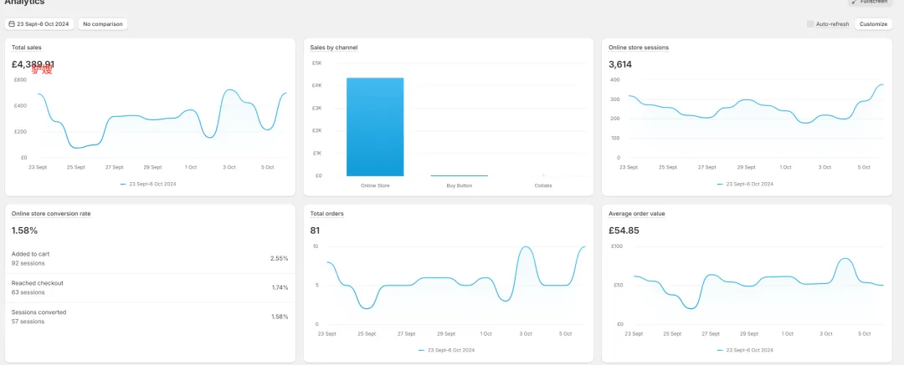Select the Reached checkout row
Screen dimensions: 904x365
(x=149, y=287)
